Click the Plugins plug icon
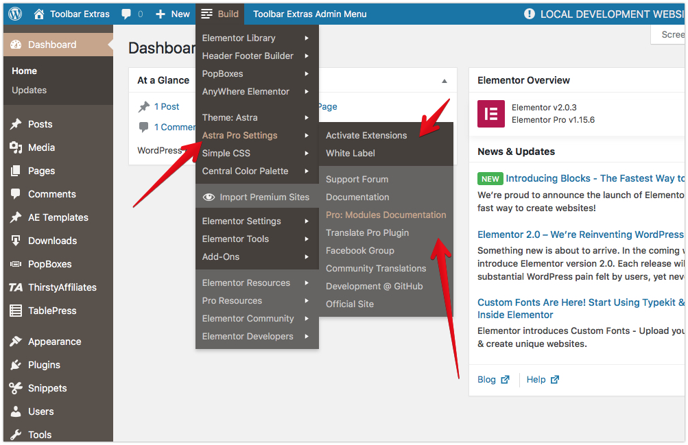 click(x=16, y=364)
